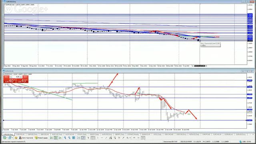The width and height of the screenshot is (256, 144).
Task: Increase trade volume with up arrow
Action: pos(21,77)
